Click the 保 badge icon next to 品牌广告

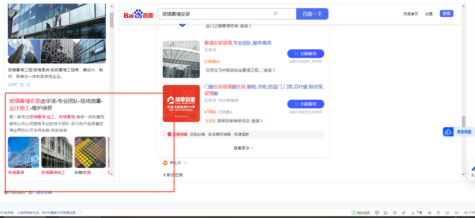coord(29,84)
